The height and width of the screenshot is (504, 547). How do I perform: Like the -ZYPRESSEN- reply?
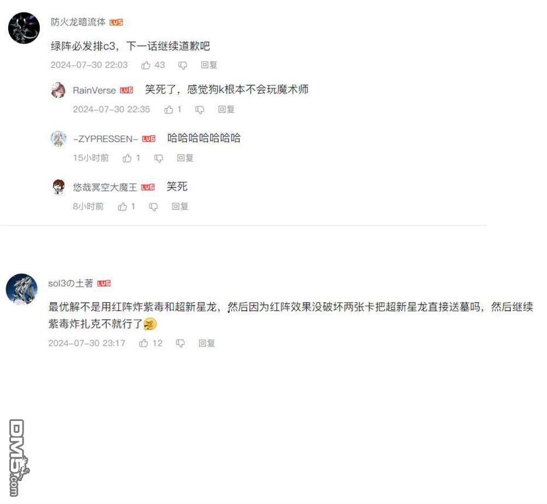pos(127,158)
